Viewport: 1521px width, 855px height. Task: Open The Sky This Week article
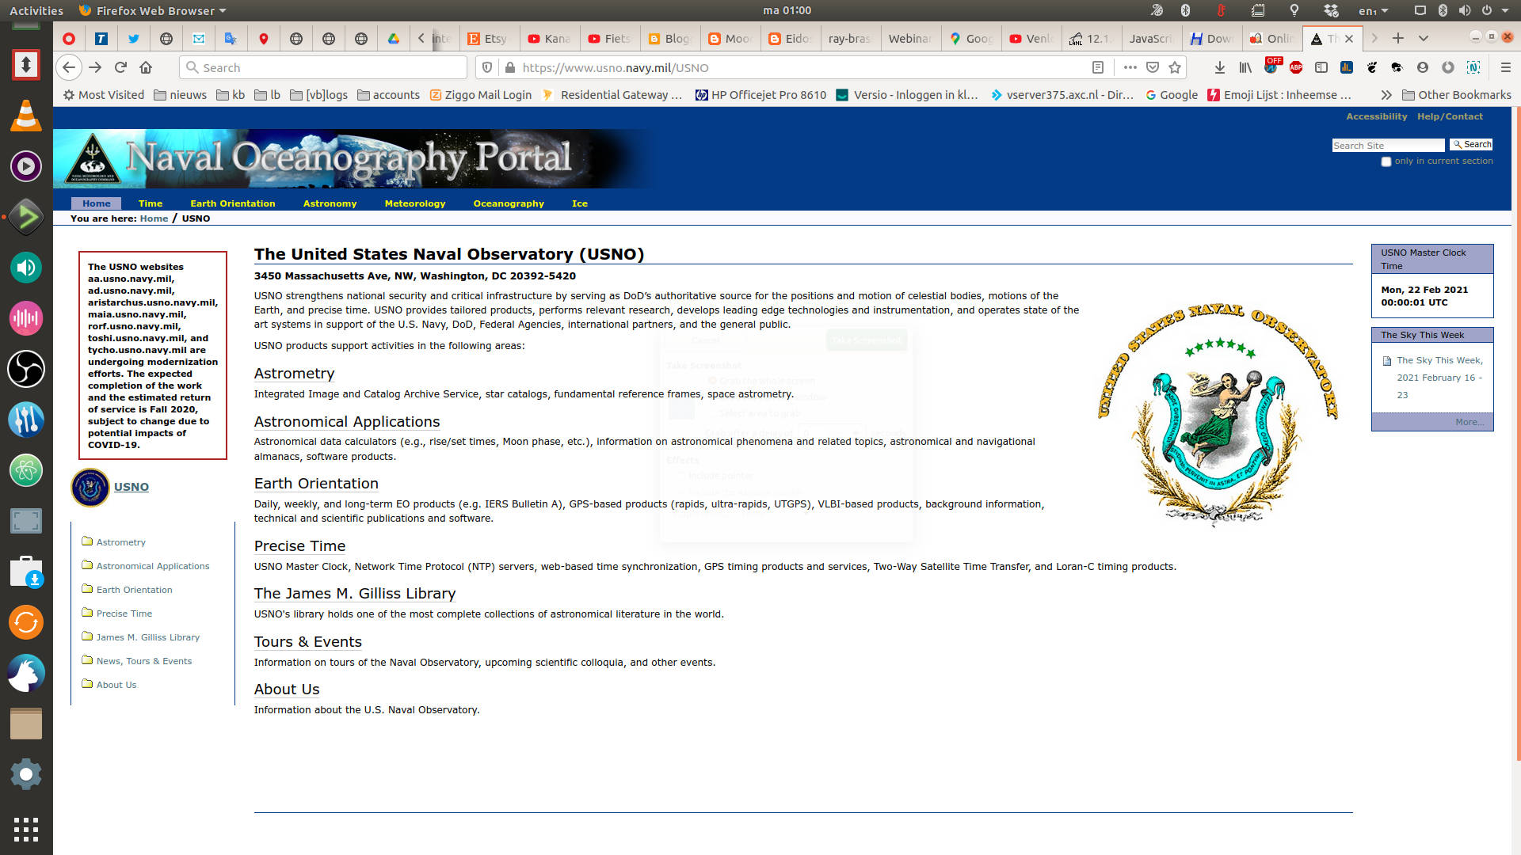tap(1439, 378)
